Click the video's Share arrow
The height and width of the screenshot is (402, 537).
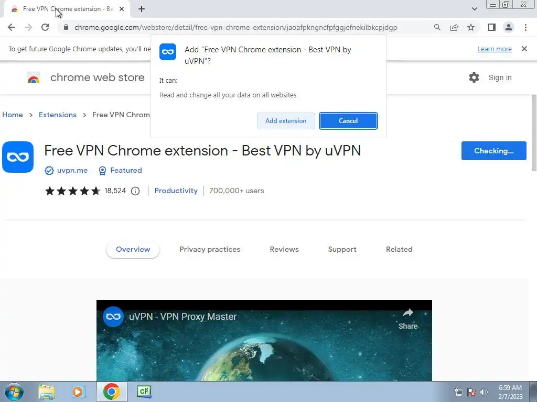(x=408, y=319)
